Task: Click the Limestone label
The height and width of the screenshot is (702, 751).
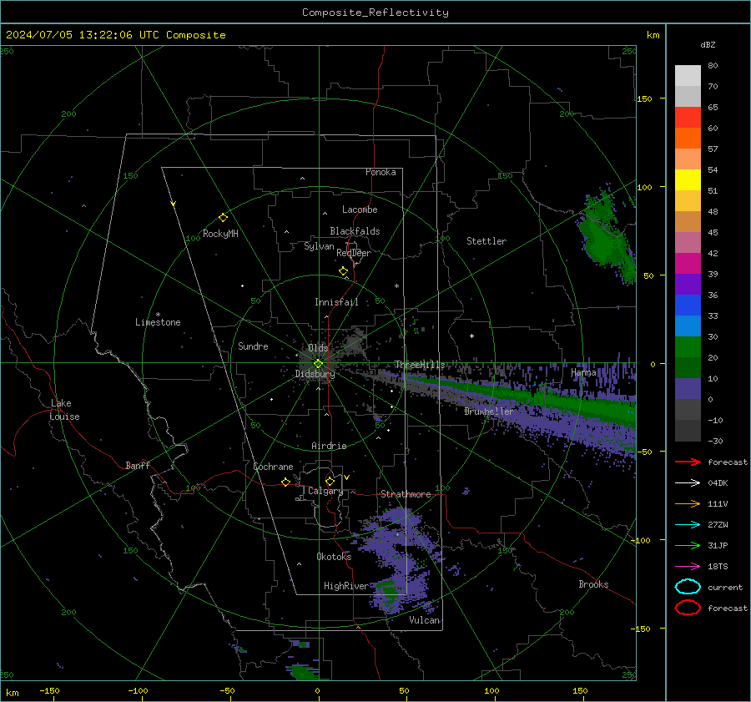Action: pos(158,322)
